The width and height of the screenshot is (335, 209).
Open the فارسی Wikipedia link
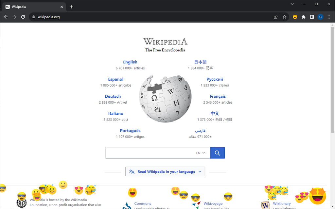click(x=200, y=131)
